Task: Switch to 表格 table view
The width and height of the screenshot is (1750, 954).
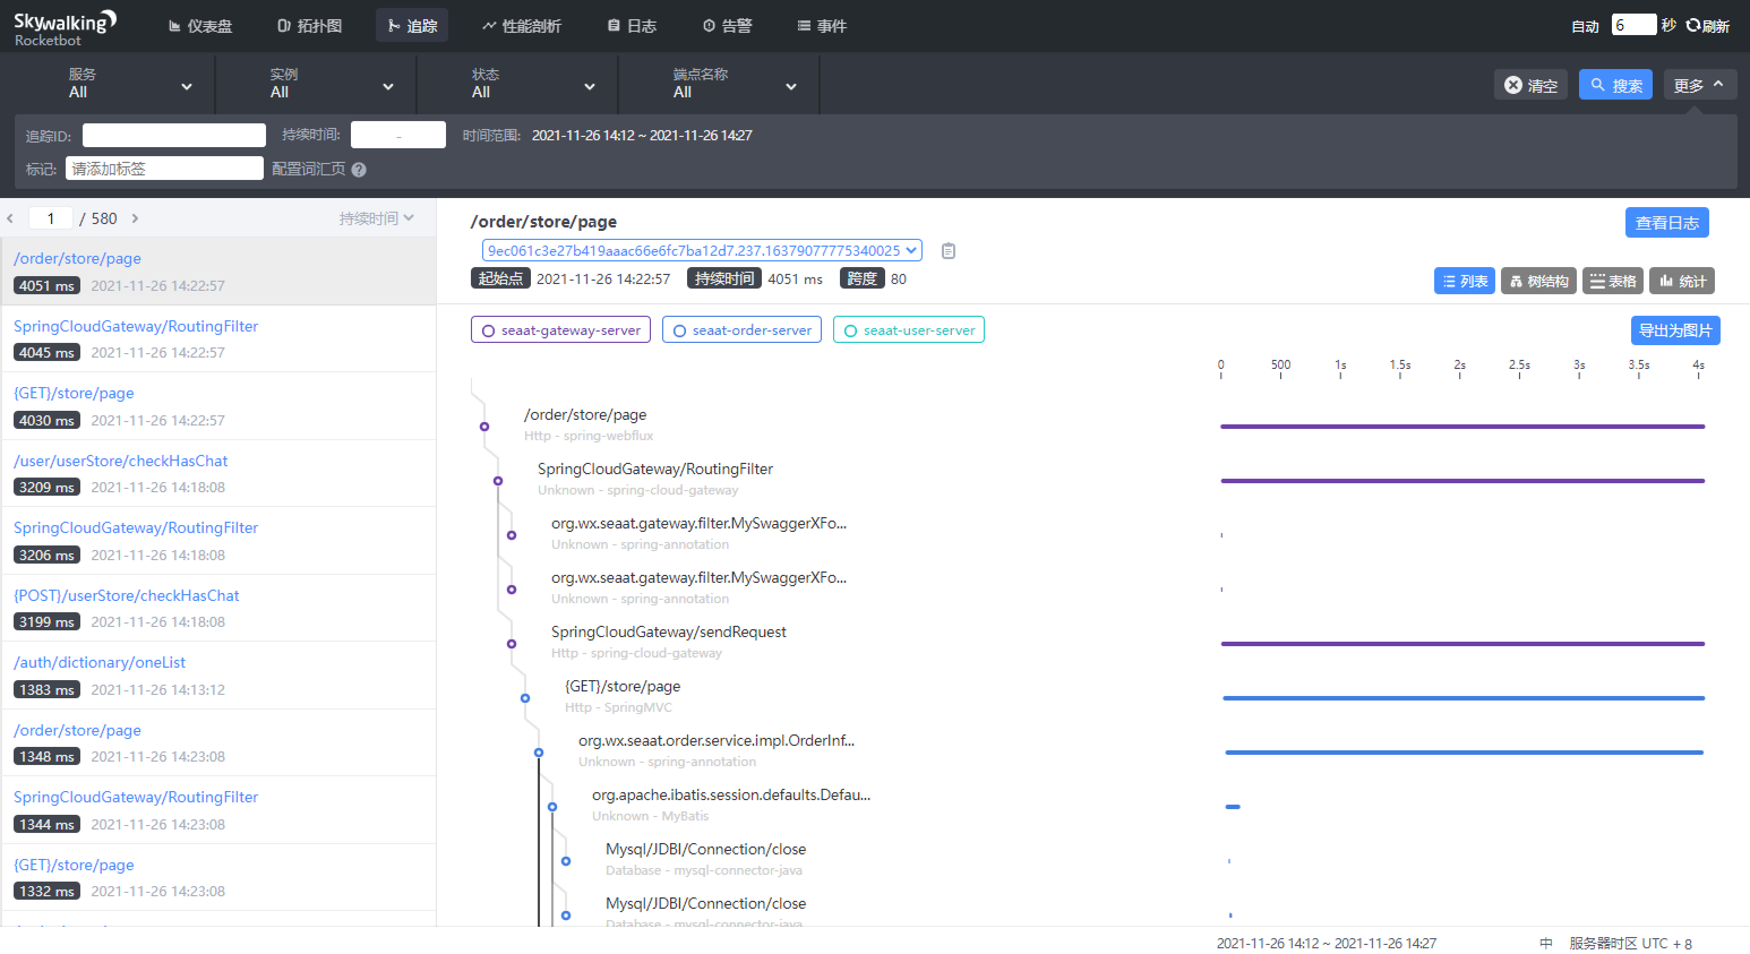Action: coord(1613,281)
